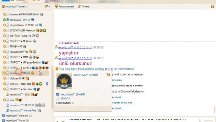Viewport: 216px width, 122px height.
Task: Click the user avatar icon beside ERK@N+31
Action: point(8,46)
